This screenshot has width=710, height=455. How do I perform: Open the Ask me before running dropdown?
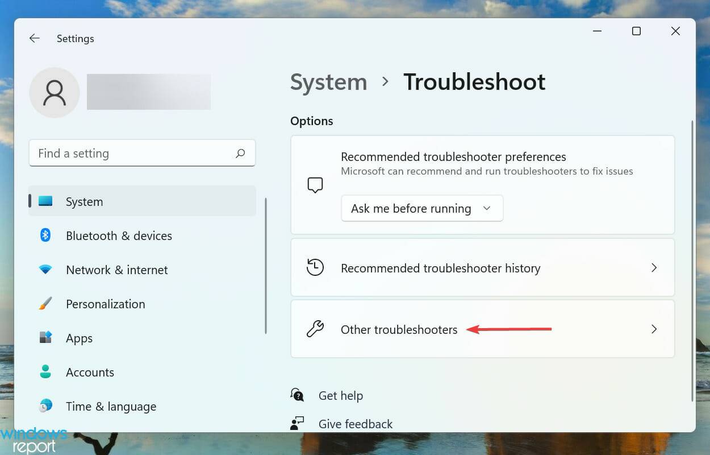421,208
